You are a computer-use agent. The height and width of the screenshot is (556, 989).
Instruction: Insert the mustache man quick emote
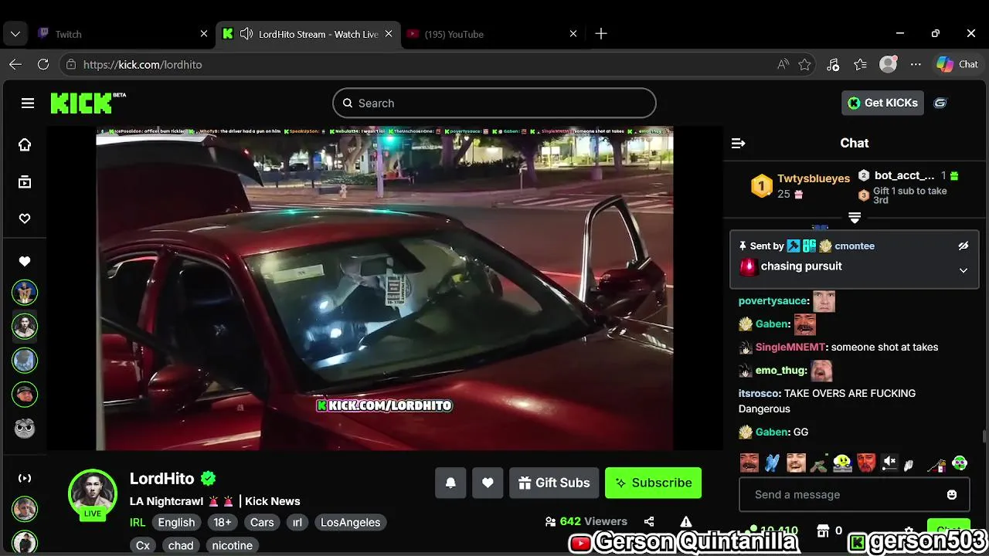[749, 463]
